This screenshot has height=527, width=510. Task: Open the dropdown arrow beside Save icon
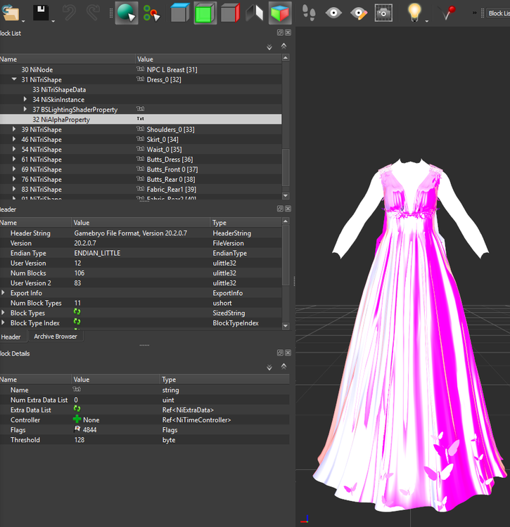pos(53,21)
